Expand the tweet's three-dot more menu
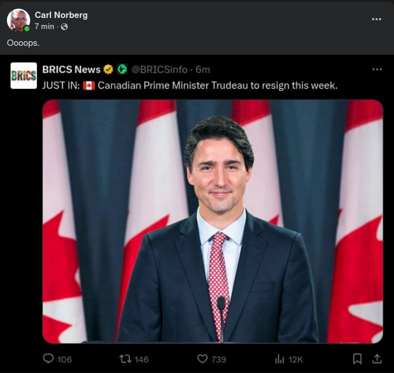 (x=377, y=70)
